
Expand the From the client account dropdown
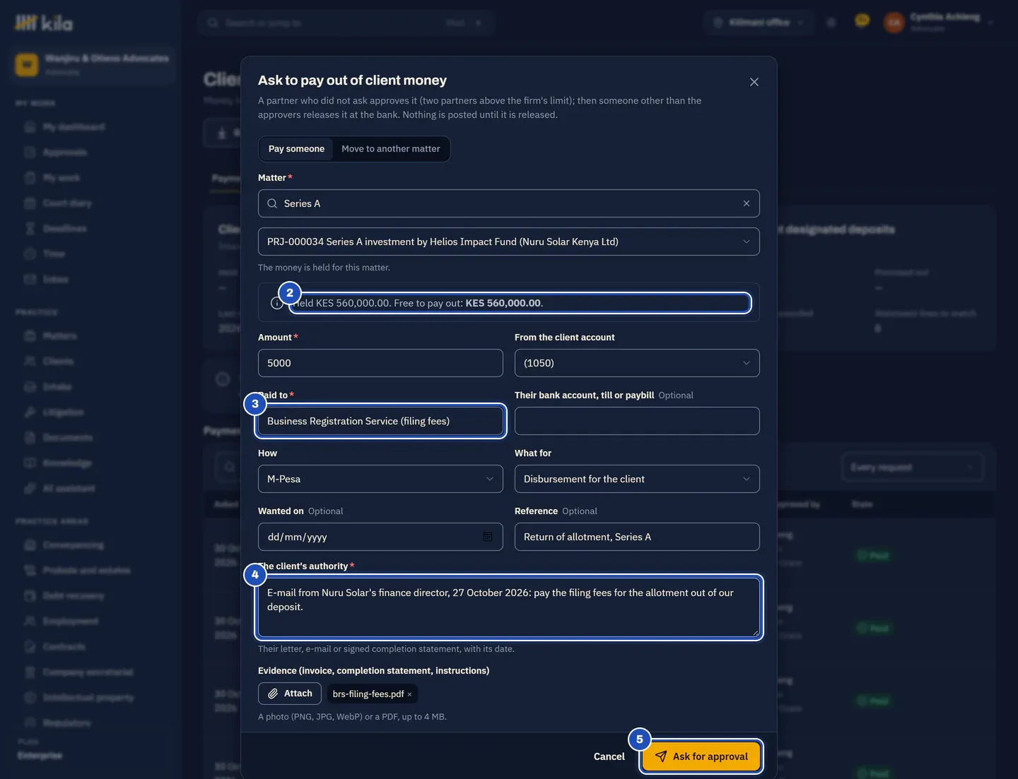point(637,363)
